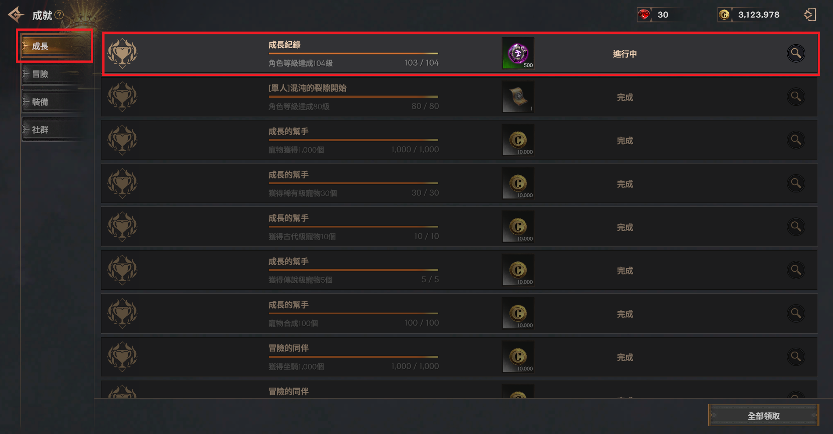
Task: Click the back arrow beside 成就
Action: 16,15
